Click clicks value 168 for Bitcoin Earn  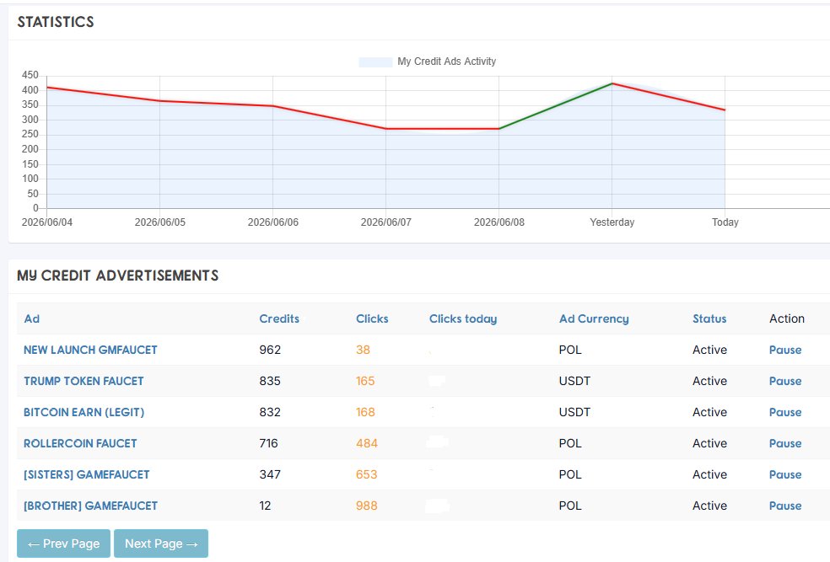365,412
